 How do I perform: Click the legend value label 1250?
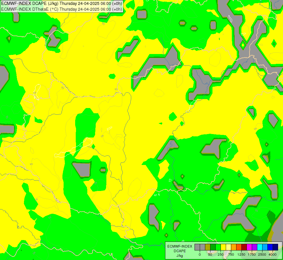(241, 255)
